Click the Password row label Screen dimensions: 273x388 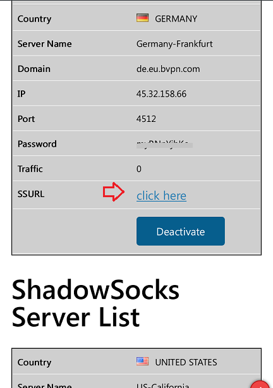[37, 144]
